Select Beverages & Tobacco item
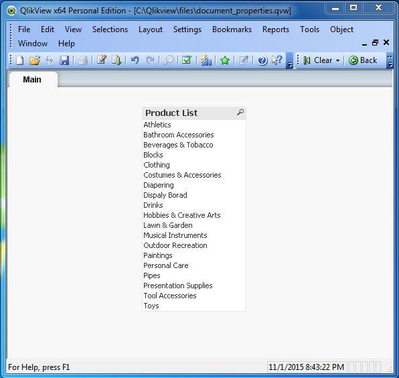 (x=194, y=145)
